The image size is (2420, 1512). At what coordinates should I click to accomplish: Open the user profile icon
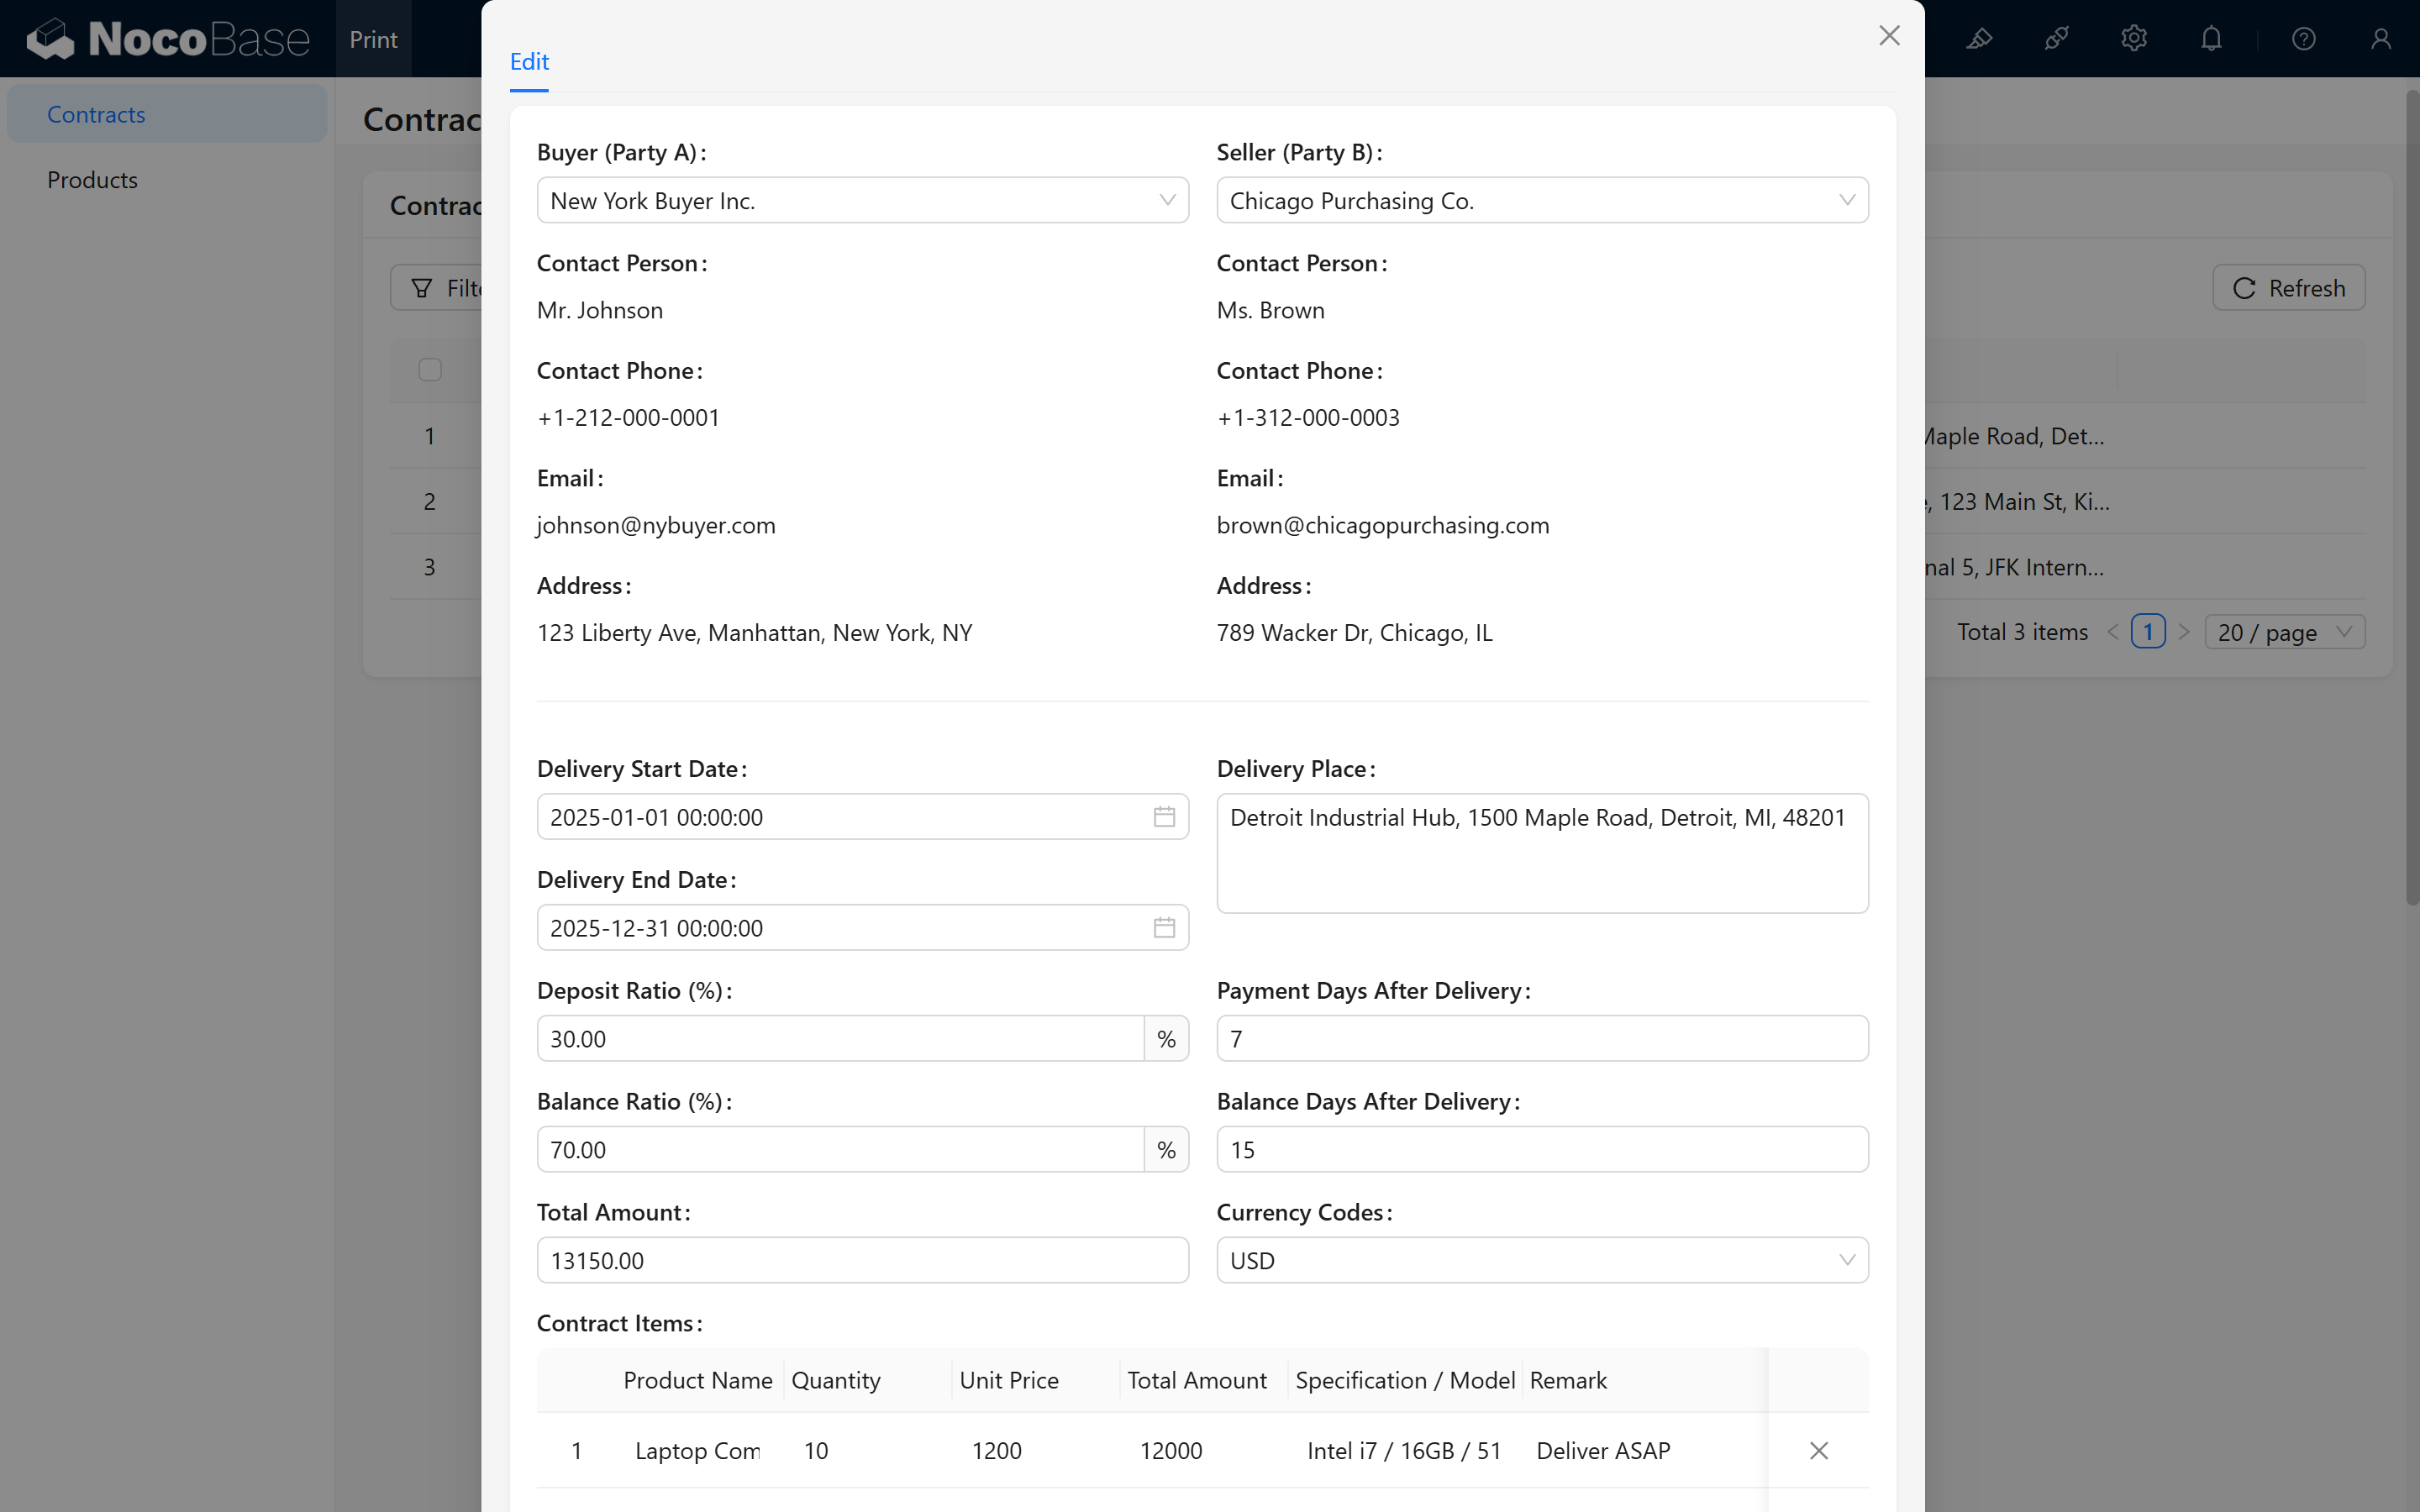point(2380,39)
